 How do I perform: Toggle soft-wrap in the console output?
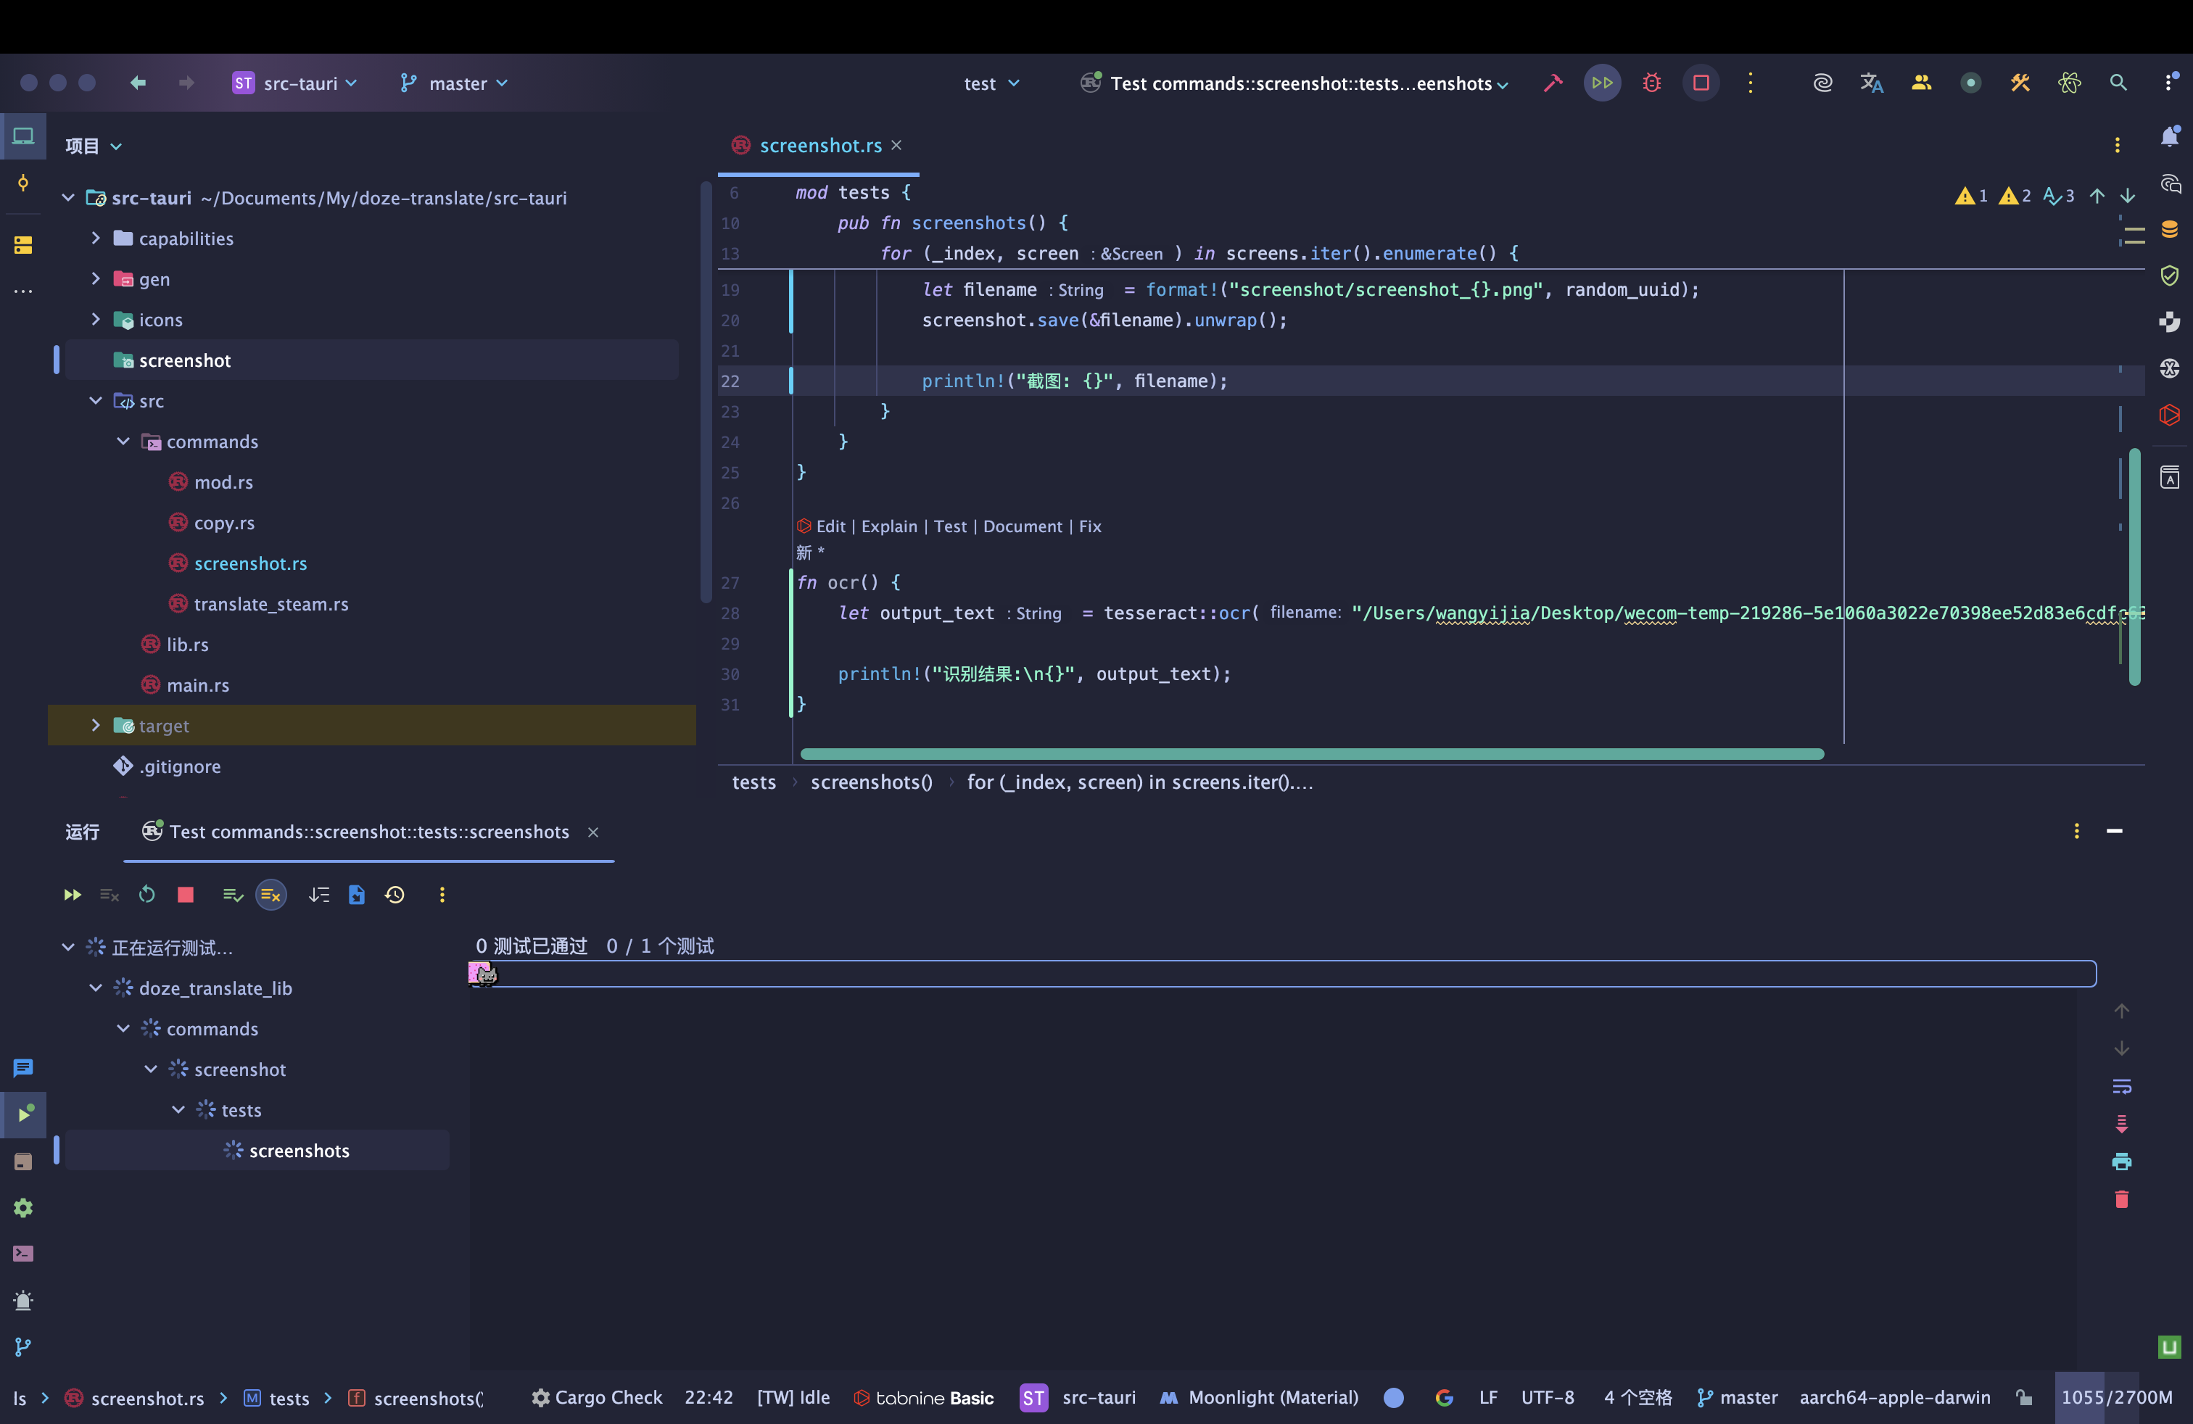click(x=2121, y=1086)
